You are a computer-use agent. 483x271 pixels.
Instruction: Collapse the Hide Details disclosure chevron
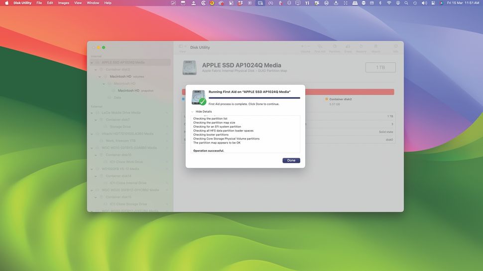(x=192, y=112)
